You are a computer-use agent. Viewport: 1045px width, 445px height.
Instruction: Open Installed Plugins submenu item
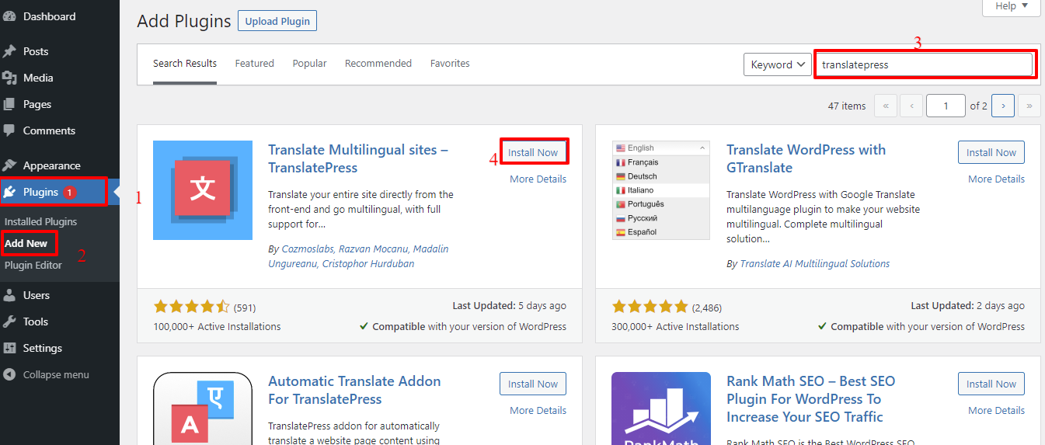40,221
